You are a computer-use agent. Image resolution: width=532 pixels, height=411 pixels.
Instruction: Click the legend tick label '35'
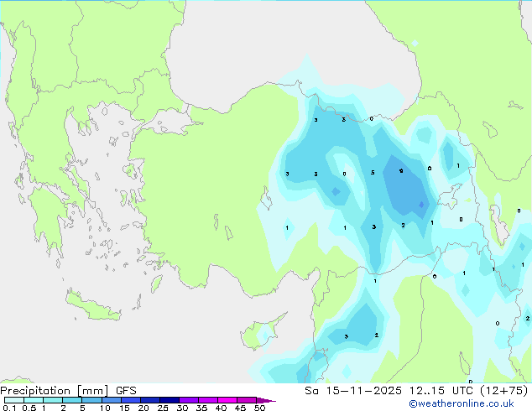[x=201, y=408]
